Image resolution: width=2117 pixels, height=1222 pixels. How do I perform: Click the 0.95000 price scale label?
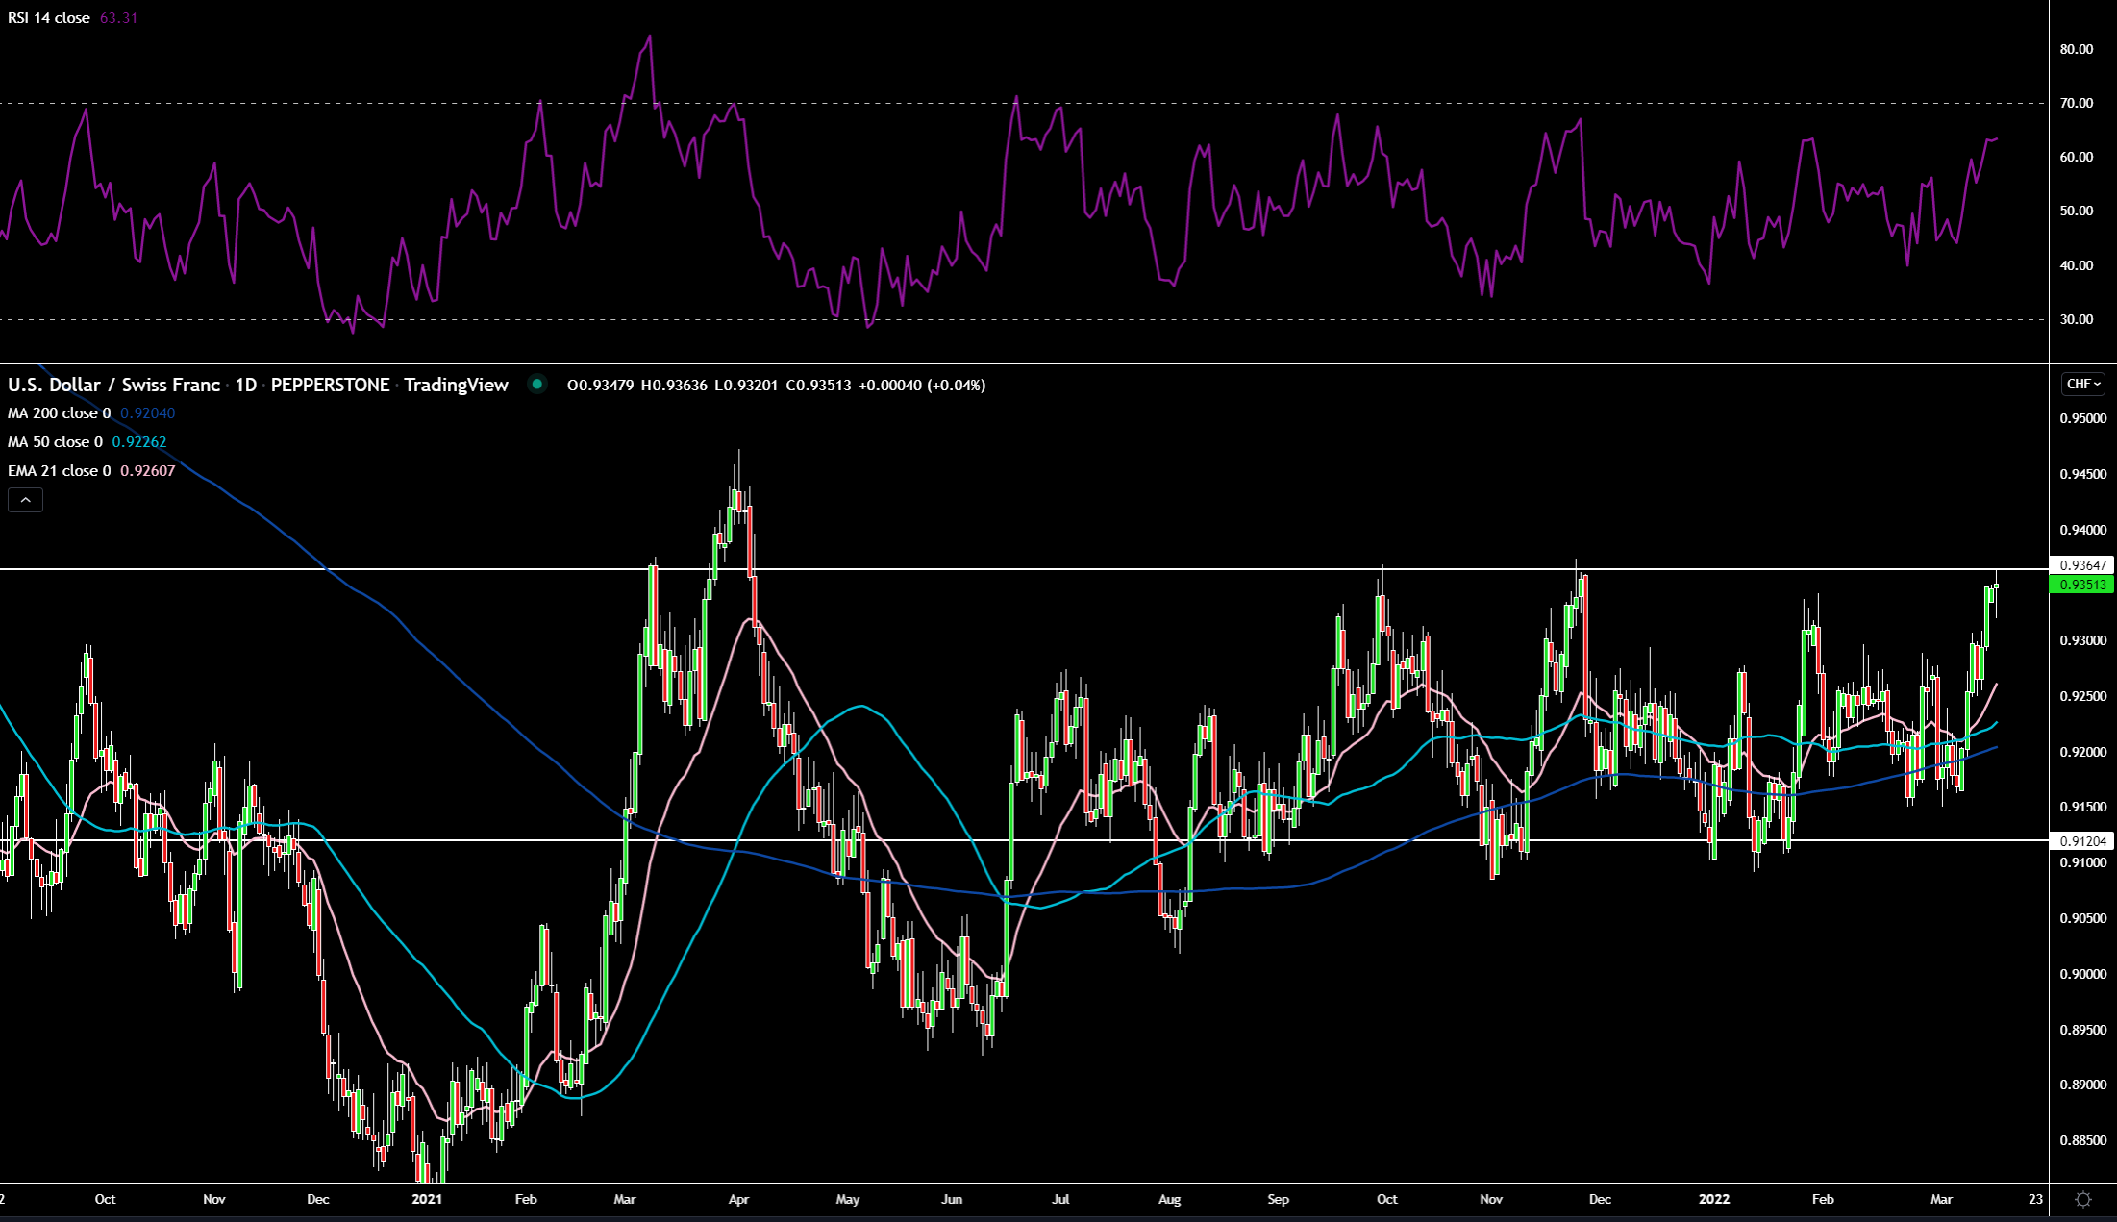(x=2082, y=418)
